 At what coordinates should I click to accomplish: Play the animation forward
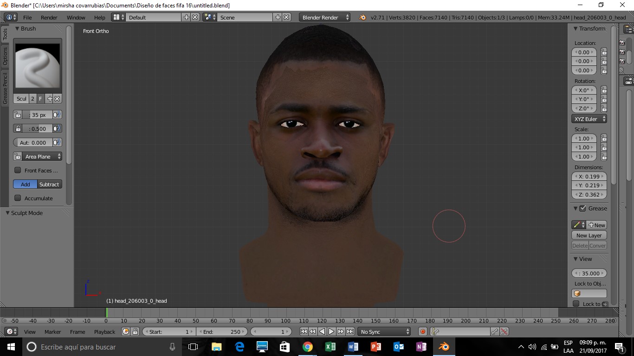(x=331, y=331)
